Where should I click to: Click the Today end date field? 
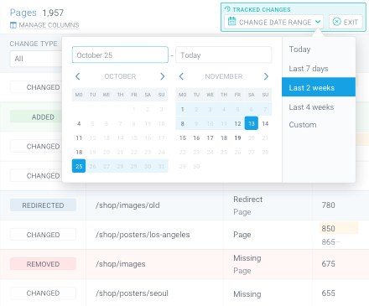[224, 54]
